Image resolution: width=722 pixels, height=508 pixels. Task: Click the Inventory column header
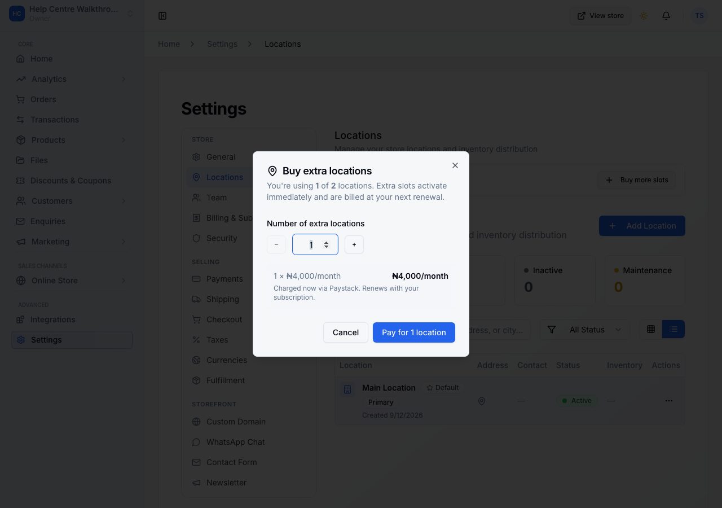624,365
